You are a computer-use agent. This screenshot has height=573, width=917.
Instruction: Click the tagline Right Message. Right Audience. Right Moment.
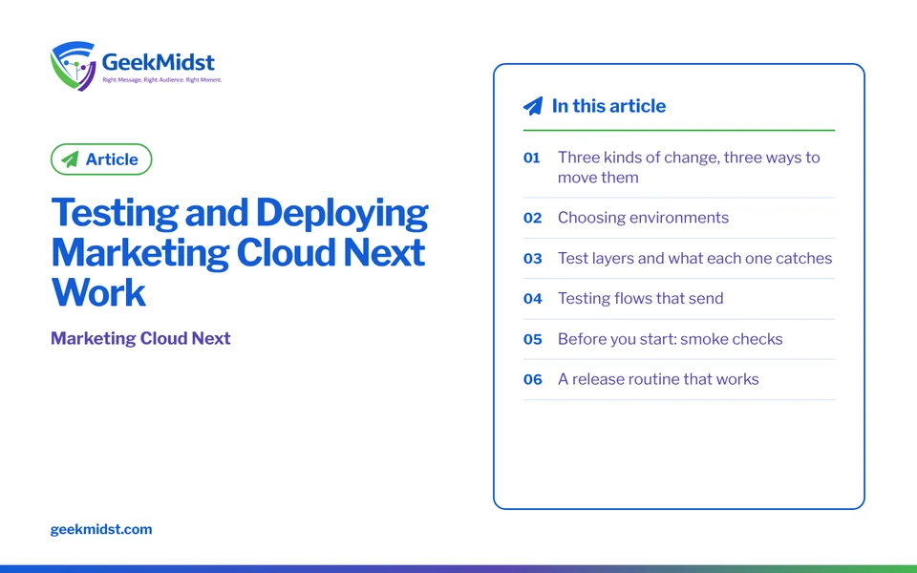point(162,79)
